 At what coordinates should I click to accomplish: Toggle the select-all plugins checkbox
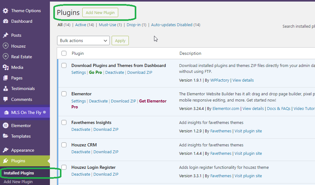(x=64, y=53)
